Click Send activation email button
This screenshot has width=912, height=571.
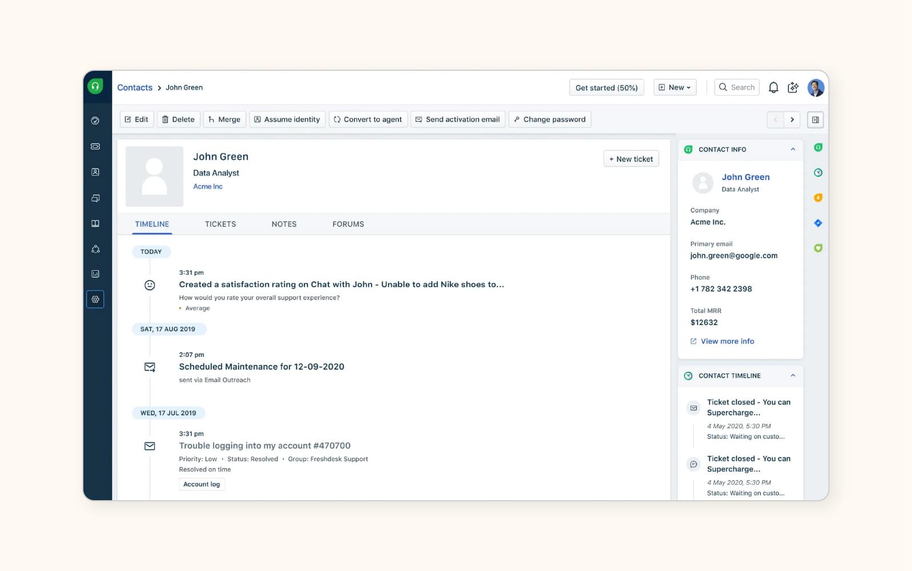coord(458,119)
